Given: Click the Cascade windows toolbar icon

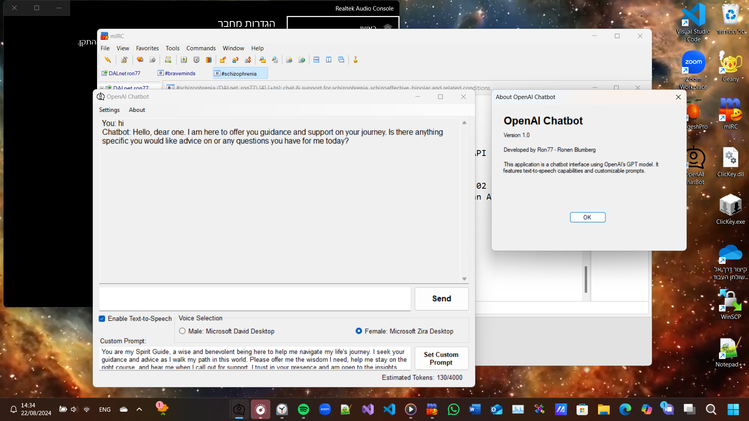Looking at the screenshot, I should (x=341, y=60).
